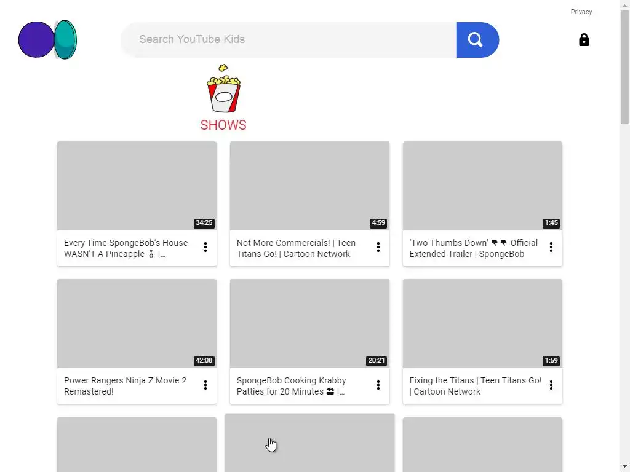Screen dimensions: 630x472
Task: Open the parental lock icon
Action: pos(584,40)
